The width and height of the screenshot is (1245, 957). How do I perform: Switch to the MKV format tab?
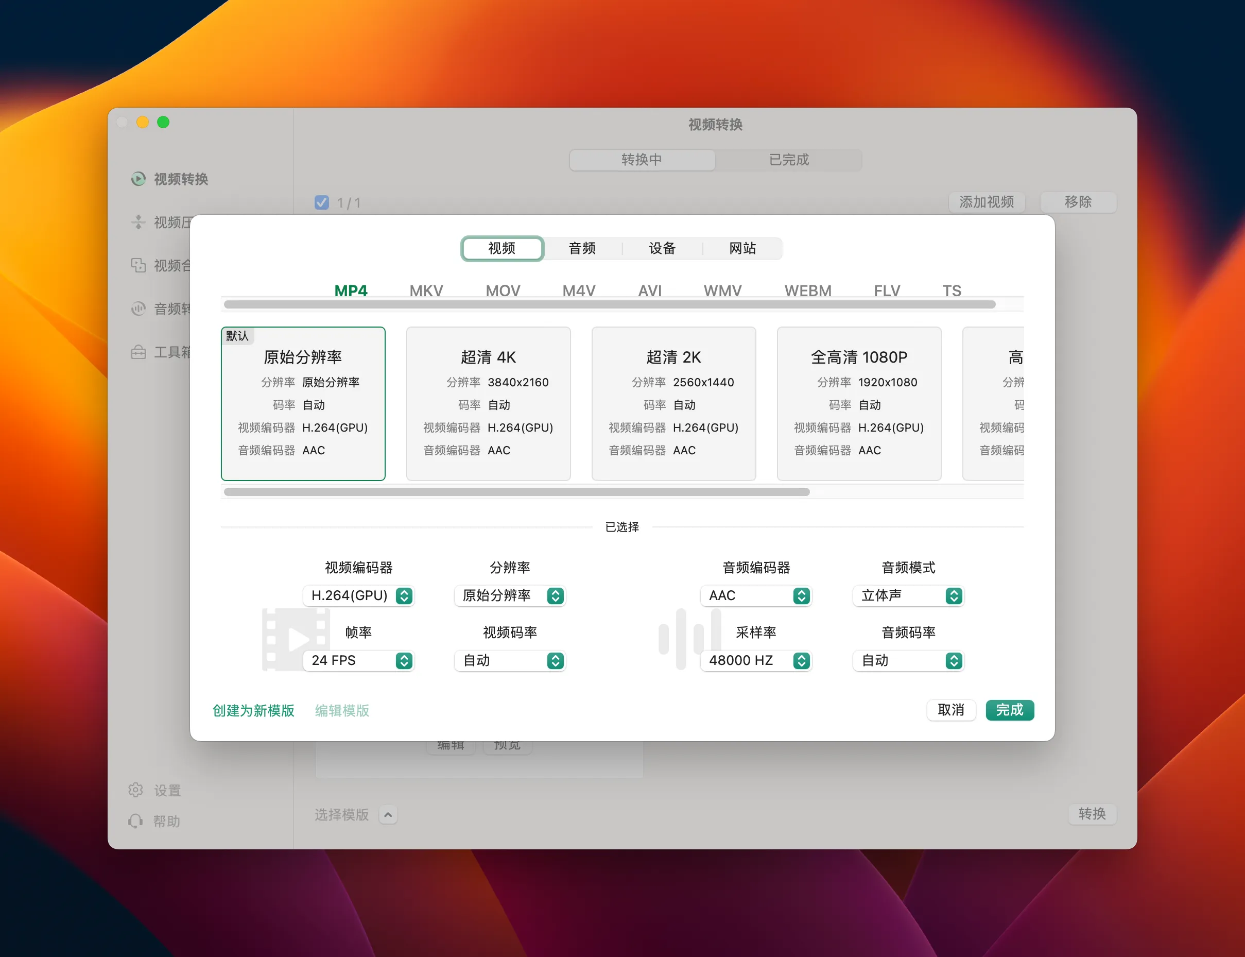click(426, 290)
